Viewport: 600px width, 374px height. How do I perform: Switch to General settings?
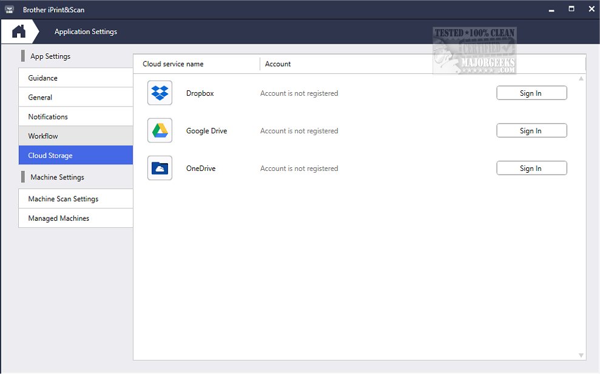pyautogui.click(x=75, y=98)
